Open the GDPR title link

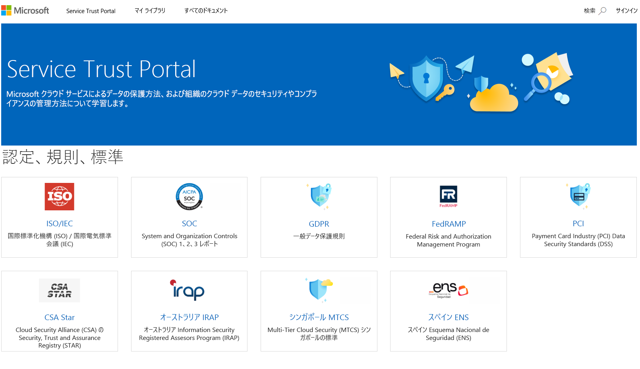[319, 224]
